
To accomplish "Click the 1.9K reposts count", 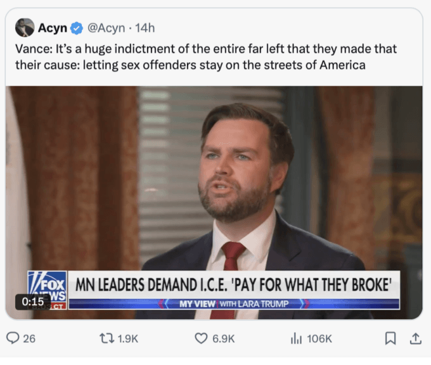I will [127, 339].
